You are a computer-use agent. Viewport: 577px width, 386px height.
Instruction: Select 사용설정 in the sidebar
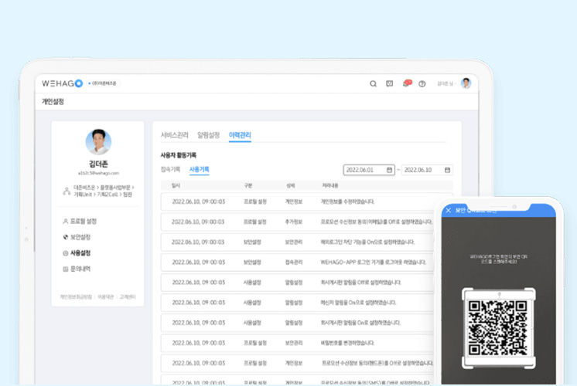(x=80, y=252)
